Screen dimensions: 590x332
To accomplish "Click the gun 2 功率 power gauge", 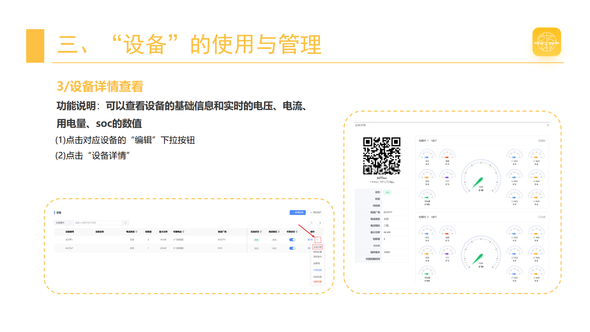I will click(481, 253).
